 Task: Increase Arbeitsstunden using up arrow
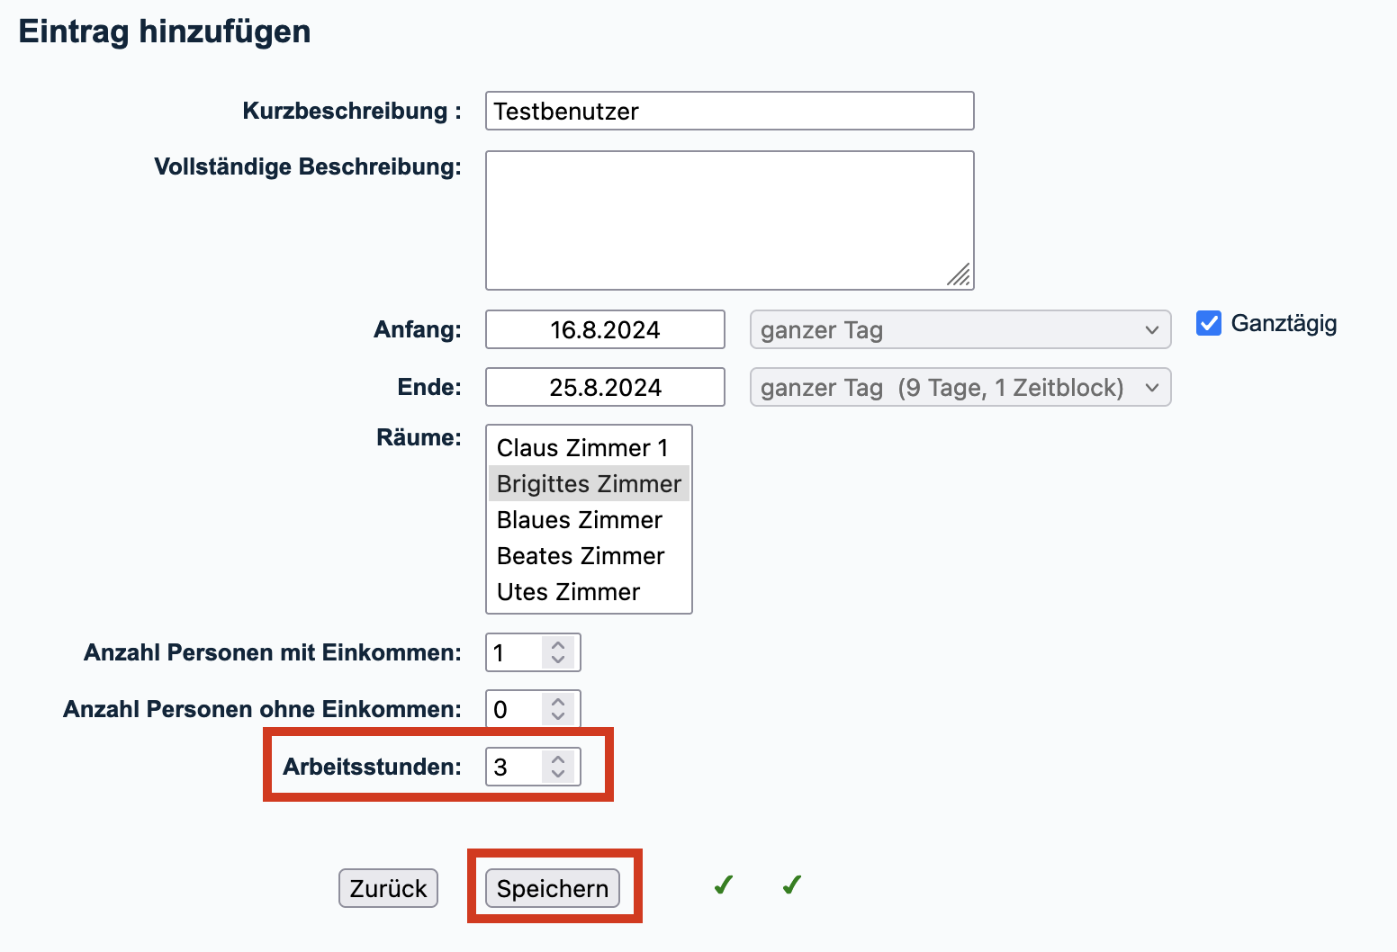click(x=558, y=759)
